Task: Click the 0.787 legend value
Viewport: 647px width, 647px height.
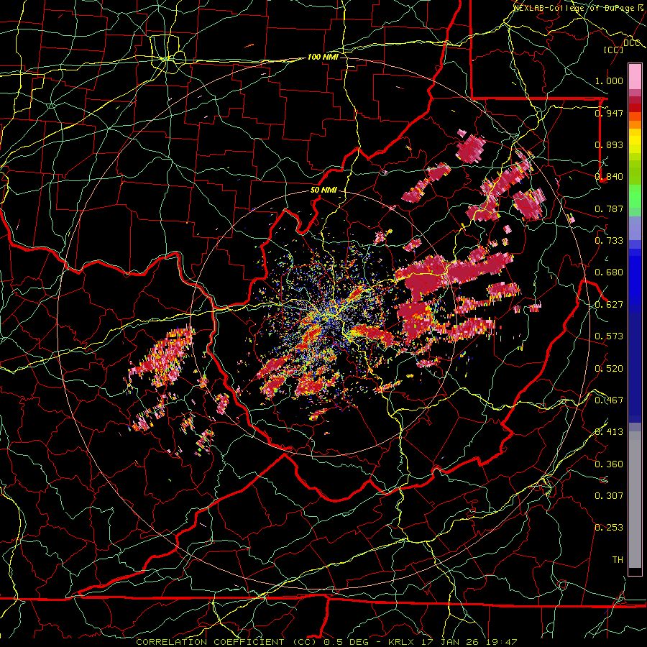Action: pyautogui.click(x=609, y=208)
